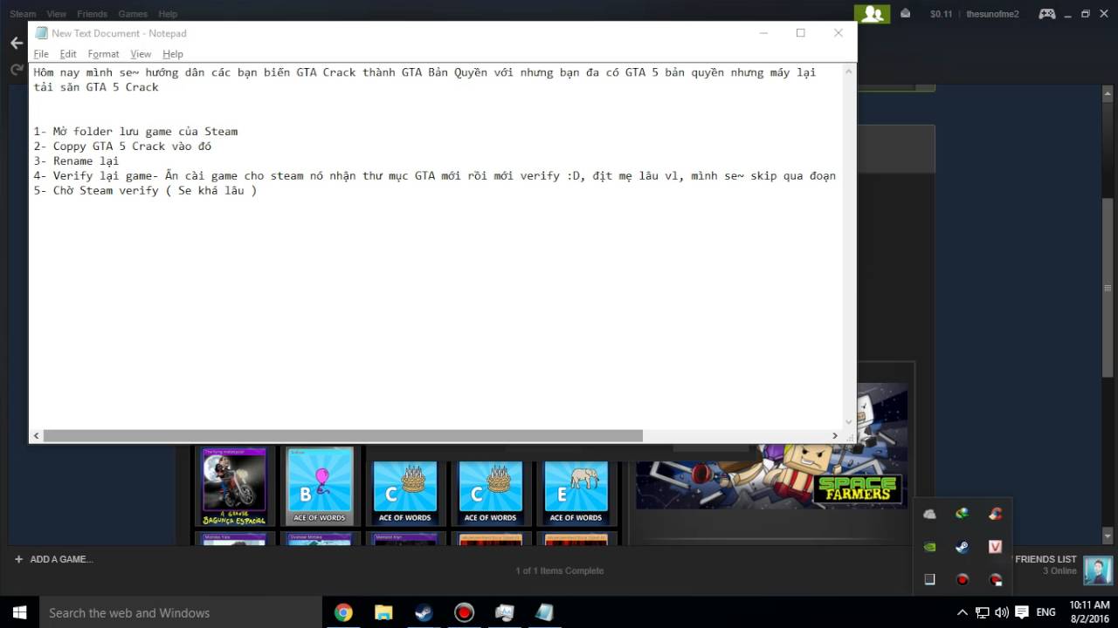This screenshot has width=1118, height=628.
Task: Launch Big Picture mode controller icon
Action: click(1046, 14)
